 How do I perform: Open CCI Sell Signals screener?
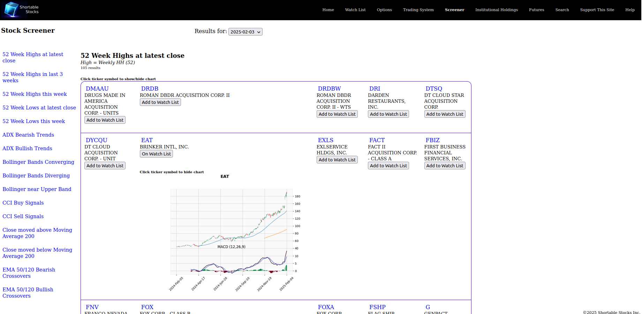[23, 216]
